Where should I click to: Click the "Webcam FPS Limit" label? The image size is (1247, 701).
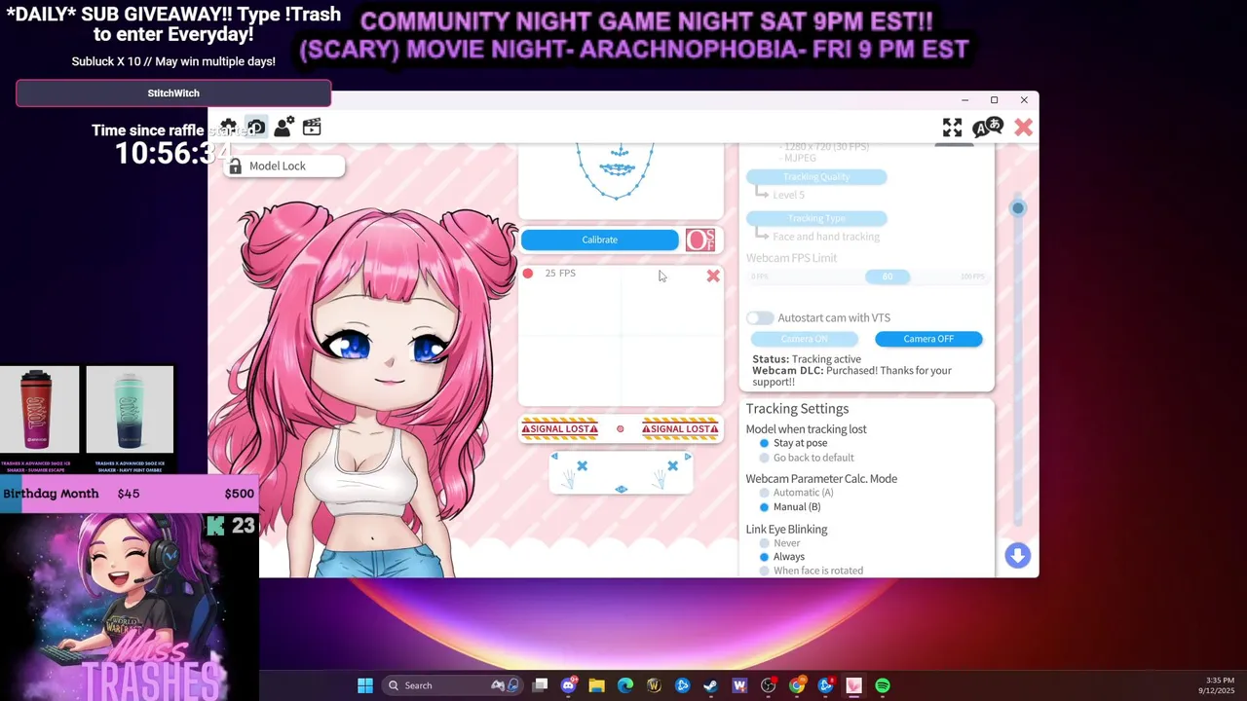(x=791, y=258)
